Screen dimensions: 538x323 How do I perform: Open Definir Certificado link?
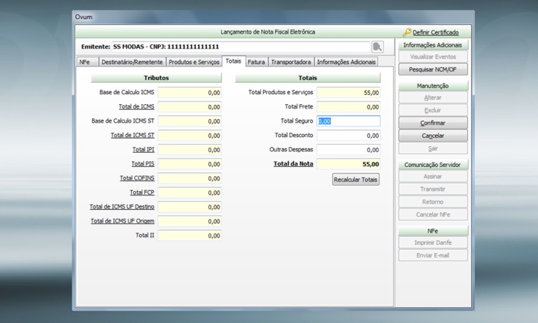[435, 32]
